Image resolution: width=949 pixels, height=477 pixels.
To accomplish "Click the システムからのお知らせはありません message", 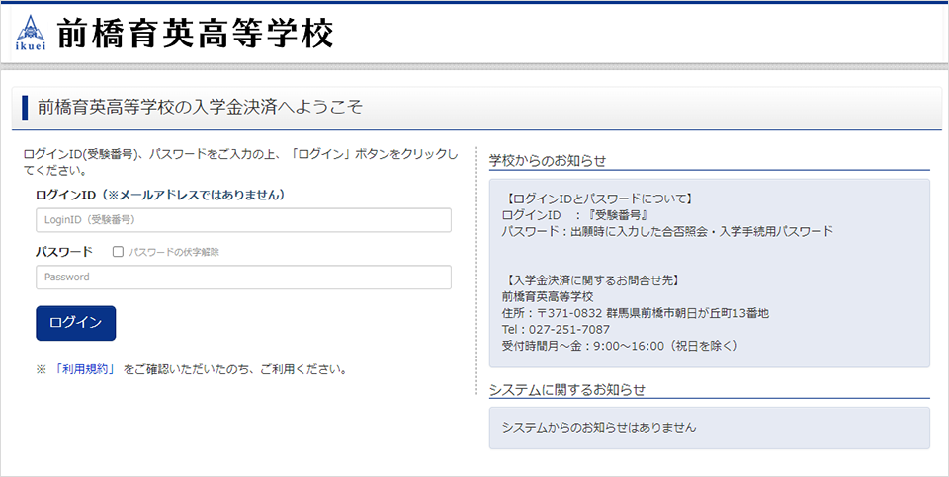I will [x=599, y=428].
